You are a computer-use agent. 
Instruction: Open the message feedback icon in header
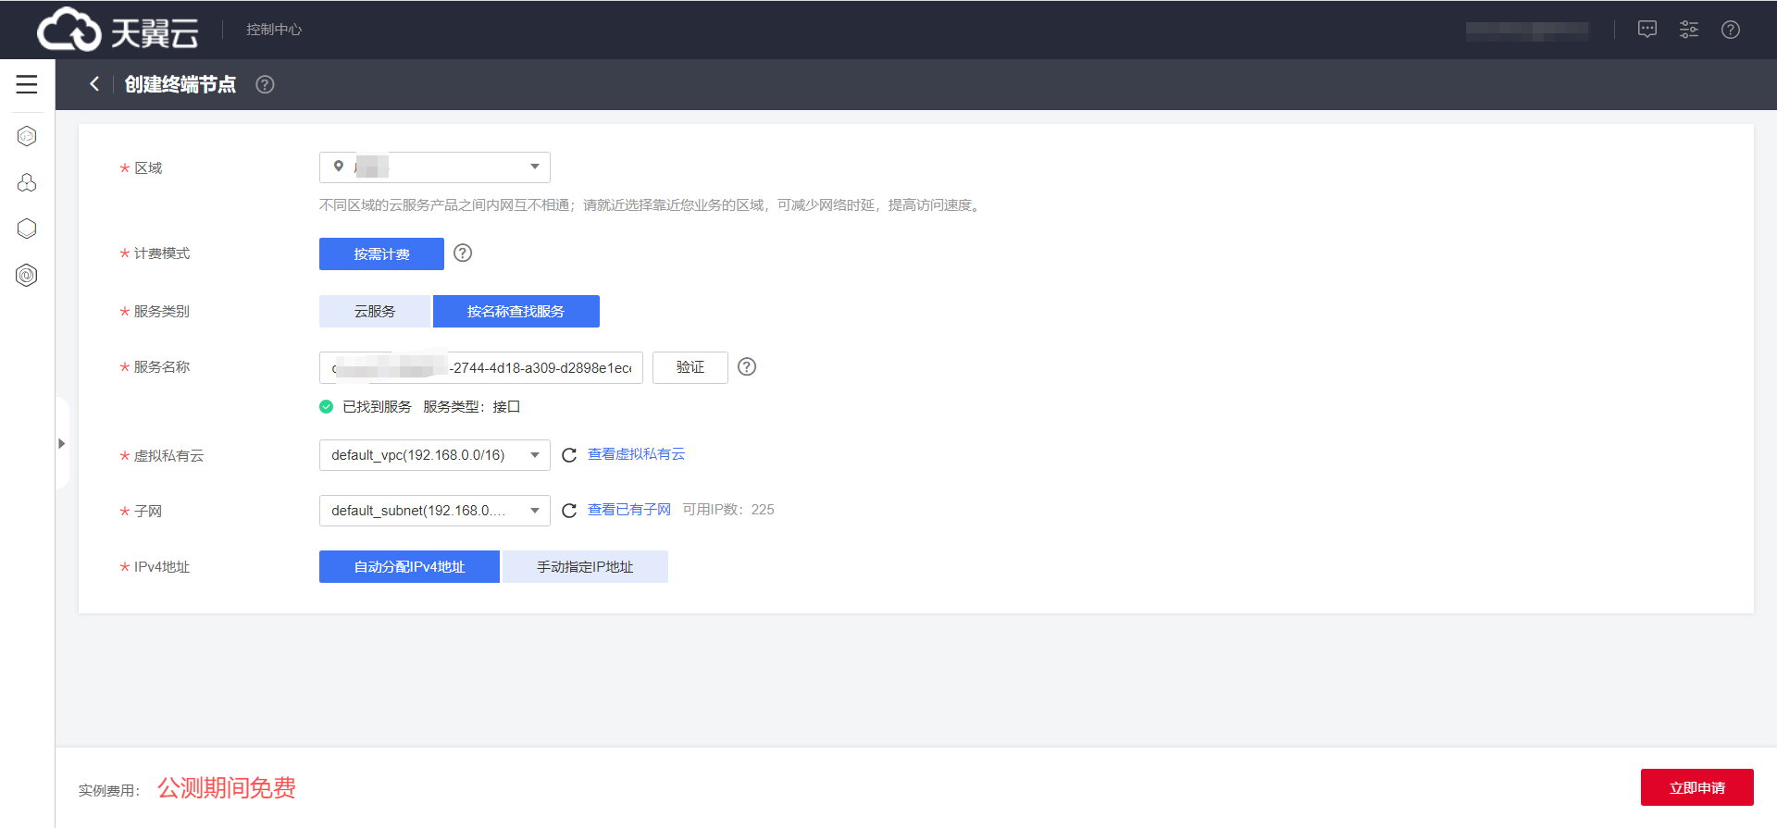[x=1647, y=30]
